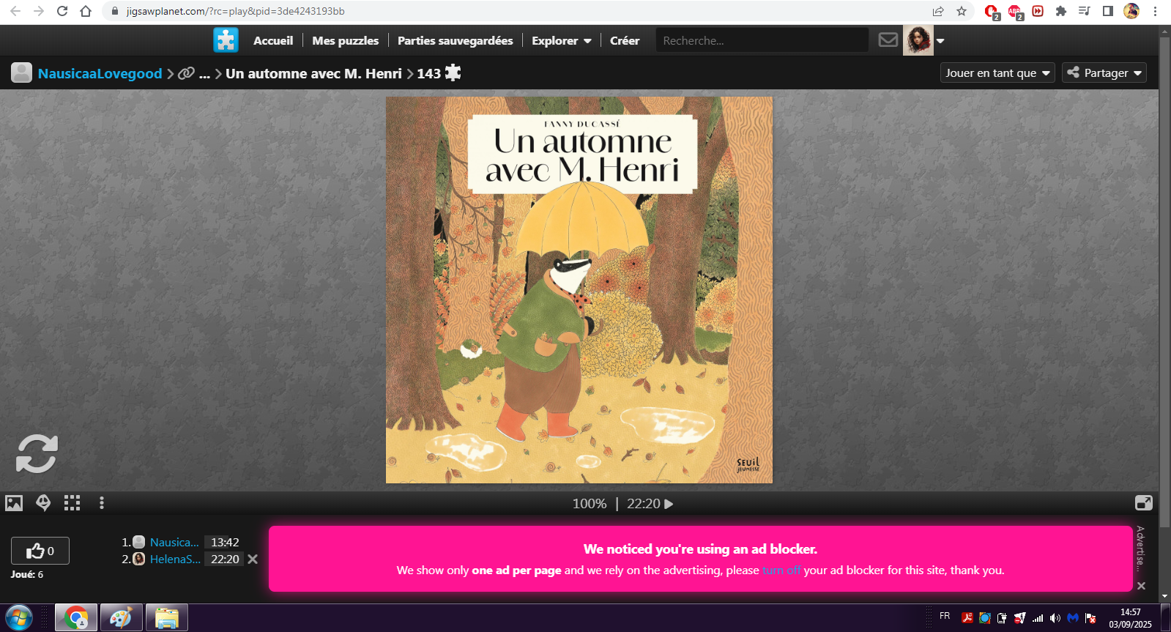1171x632 pixels.
Task: Open the messages envelope icon
Action: click(888, 40)
